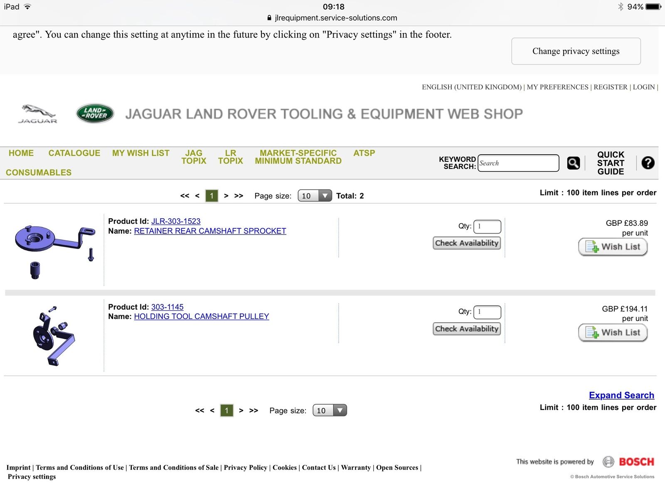Tap the Wi-Fi icon in status bar
The width and height of the screenshot is (665, 499).
[27, 7]
